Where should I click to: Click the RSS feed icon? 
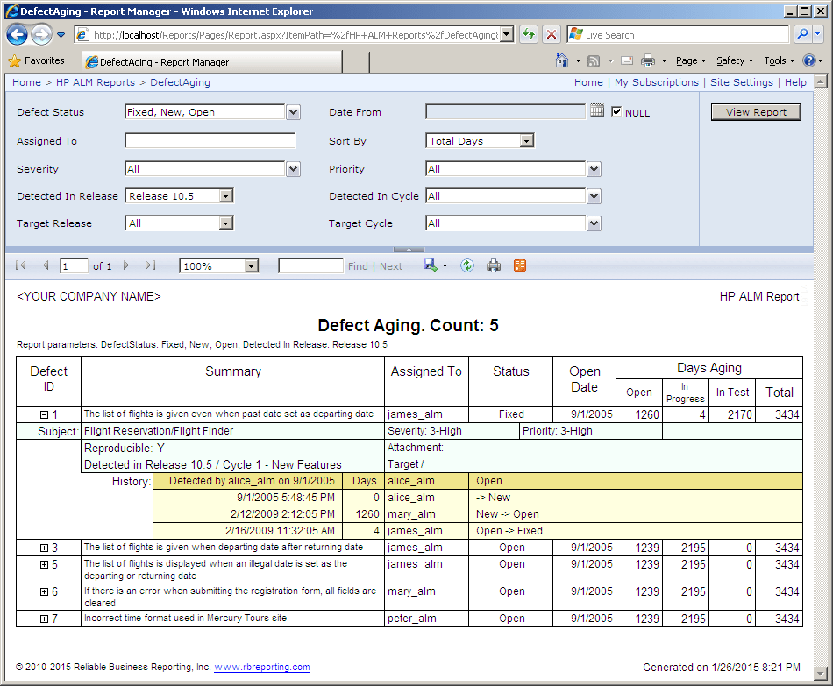point(594,60)
